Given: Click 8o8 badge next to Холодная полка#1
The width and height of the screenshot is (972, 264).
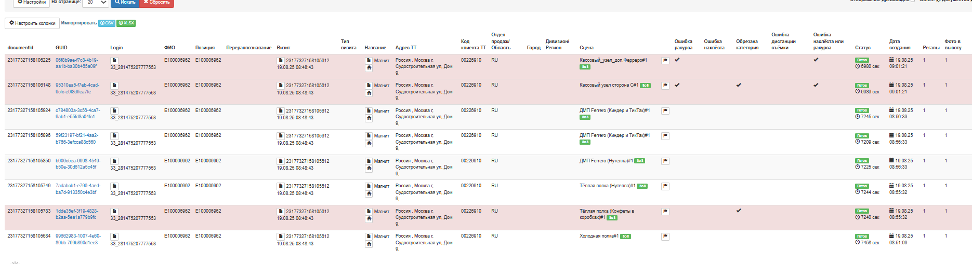Looking at the screenshot, I should [625, 237].
